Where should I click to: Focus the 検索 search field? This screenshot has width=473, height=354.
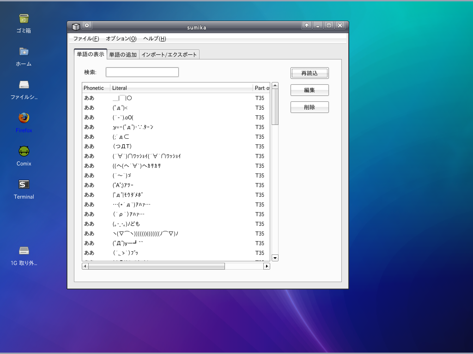tap(142, 72)
